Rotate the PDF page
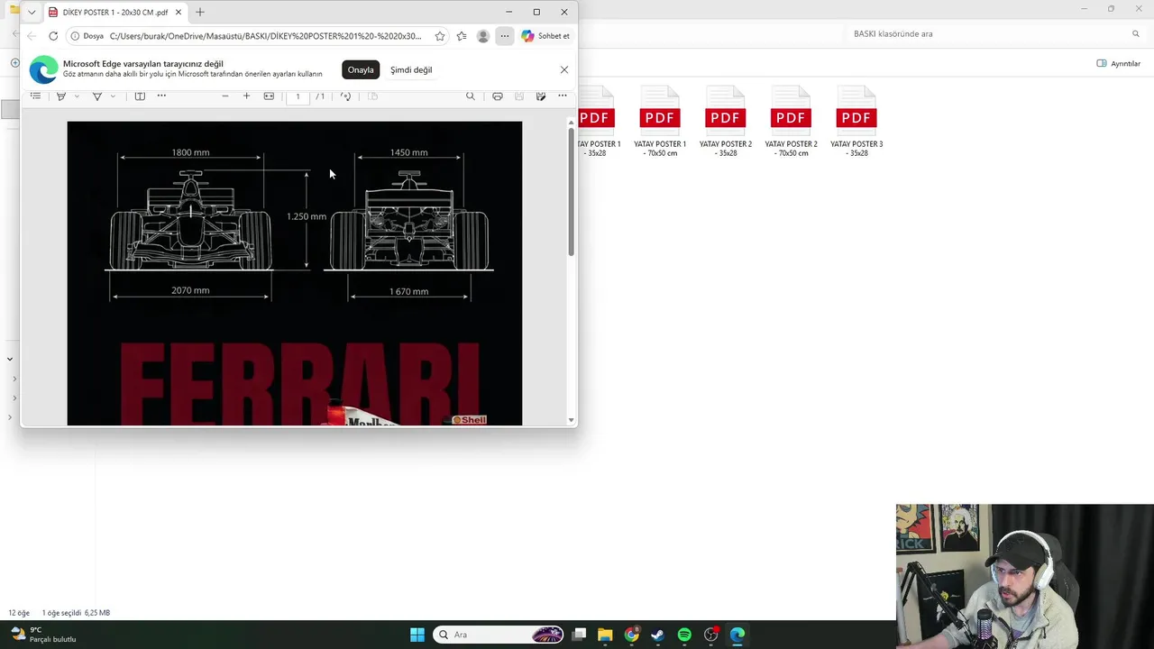Screen dimensions: 1154x649 tap(345, 96)
